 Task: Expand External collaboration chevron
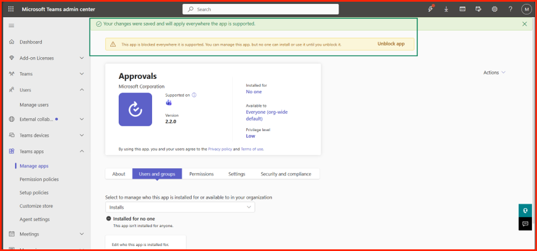tap(82, 119)
